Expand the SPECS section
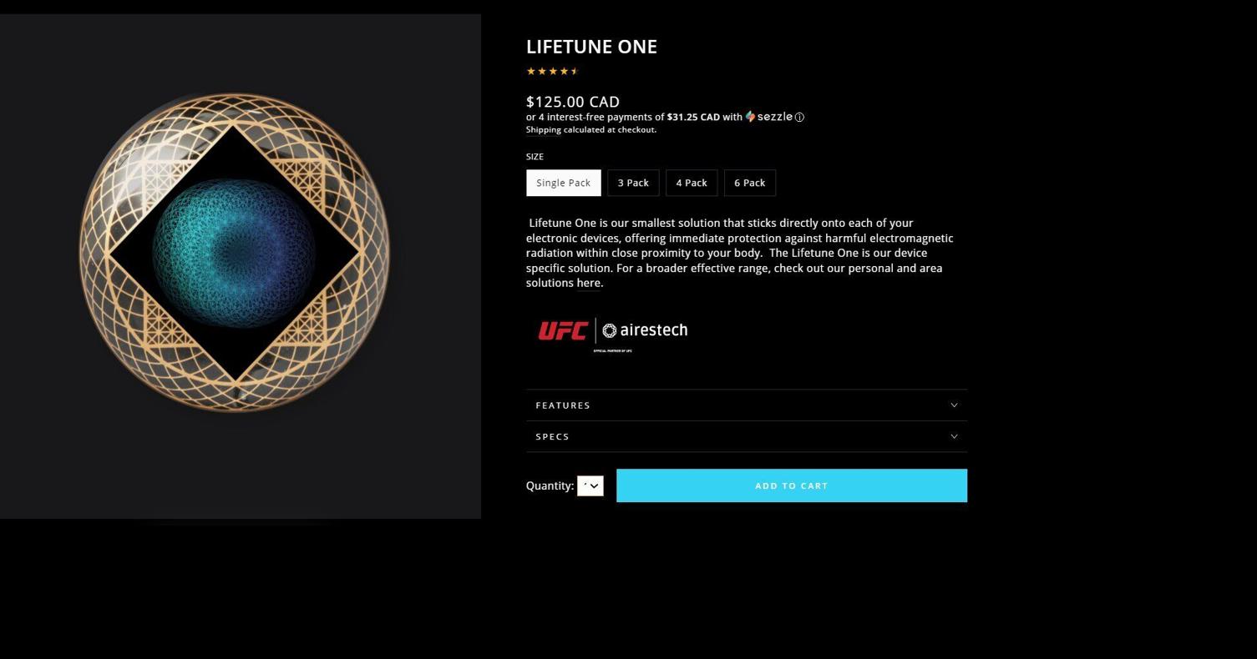The height and width of the screenshot is (659, 1257). 746,437
